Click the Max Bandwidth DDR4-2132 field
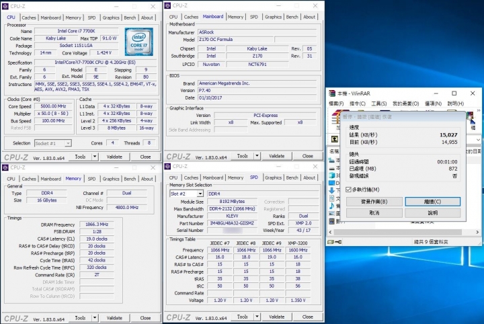Image resolution: width=484 pixels, height=324 pixels. (x=232, y=208)
